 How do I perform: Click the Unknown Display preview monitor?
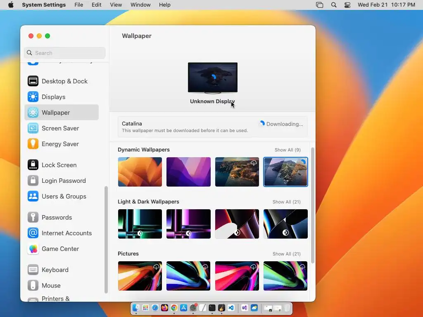[213, 78]
